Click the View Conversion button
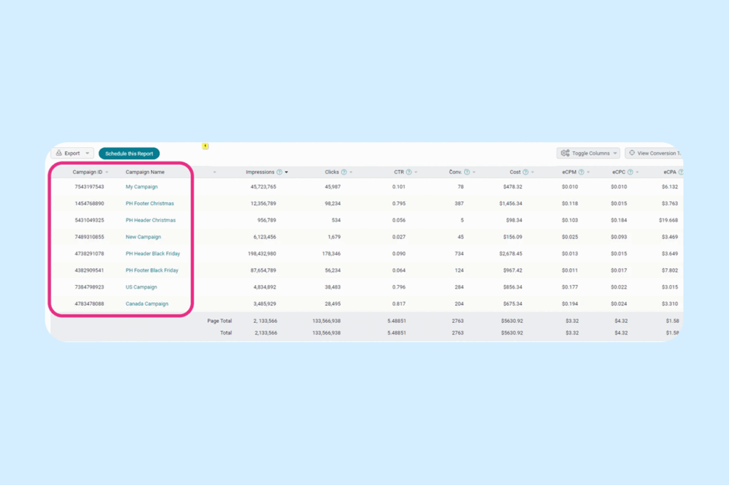The width and height of the screenshot is (729, 485). pyautogui.click(x=654, y=154)
